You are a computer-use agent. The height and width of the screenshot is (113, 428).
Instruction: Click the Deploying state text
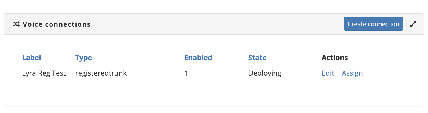point(265,73)
